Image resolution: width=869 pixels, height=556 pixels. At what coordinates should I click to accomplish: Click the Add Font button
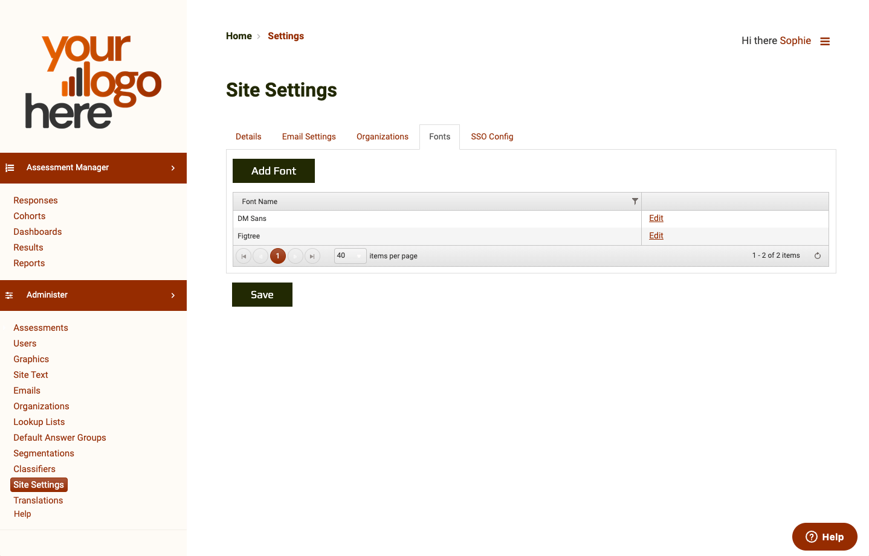click(x=273, y=171)
